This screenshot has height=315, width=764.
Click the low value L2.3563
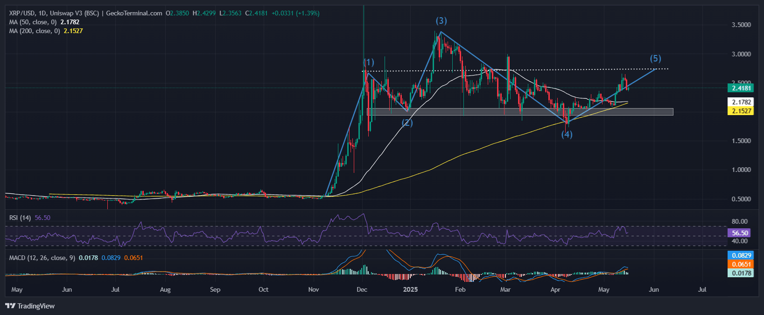point(231,13)
